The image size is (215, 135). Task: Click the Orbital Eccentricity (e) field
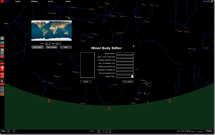click(x=125, y=67)
